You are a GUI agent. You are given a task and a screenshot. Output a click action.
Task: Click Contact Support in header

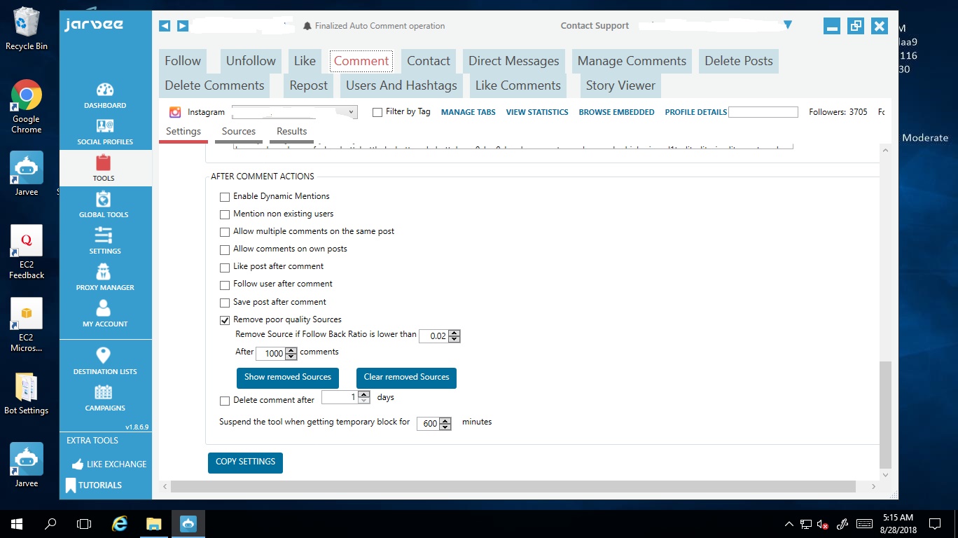pyautogui.click(x=595, y=26)
